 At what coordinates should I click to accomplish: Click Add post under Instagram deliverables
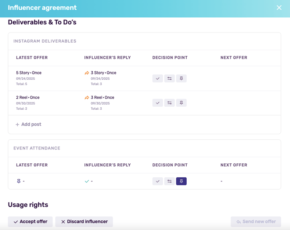[x=28, y=124]
